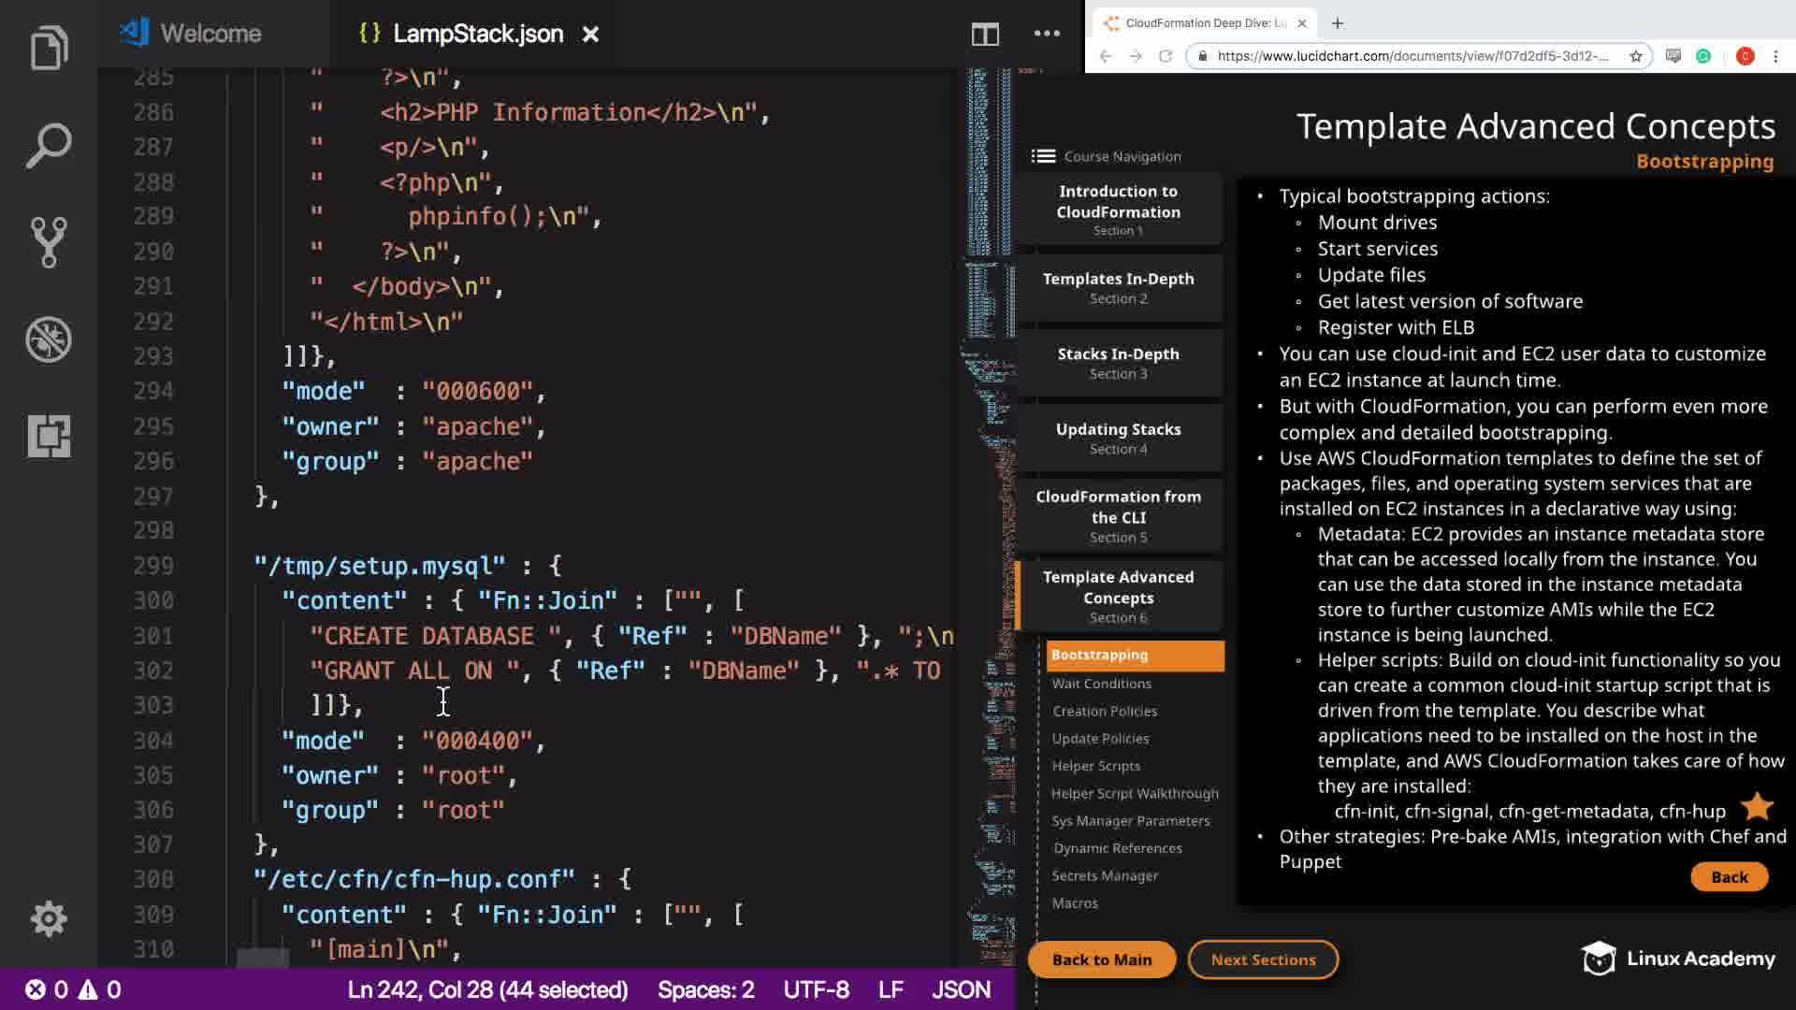Open the Explorer files icon

[x=49, y=47]
